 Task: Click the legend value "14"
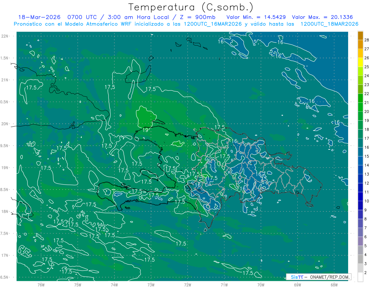click(x=367, y=165)
